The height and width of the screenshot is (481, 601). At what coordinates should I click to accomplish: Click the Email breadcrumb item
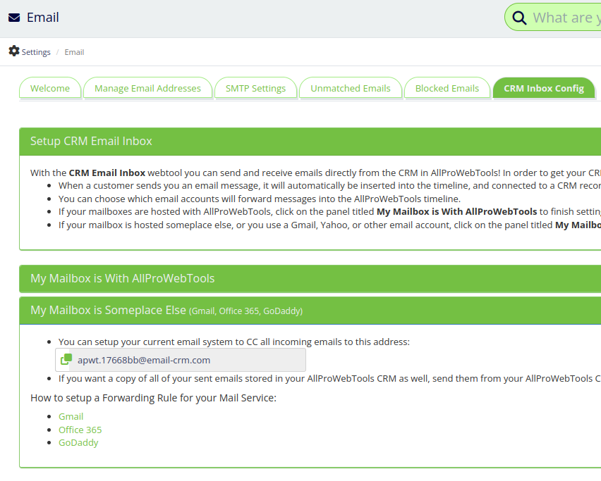click(x=74, y=52)
